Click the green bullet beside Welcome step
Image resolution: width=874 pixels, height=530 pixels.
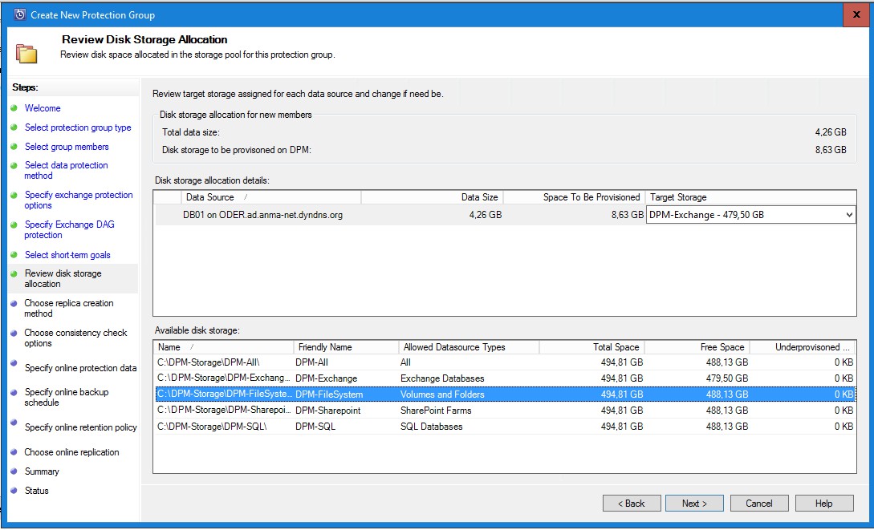(x=14, y=108)
